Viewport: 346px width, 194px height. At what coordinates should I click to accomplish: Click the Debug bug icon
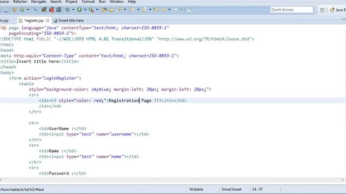coord(68,10)
